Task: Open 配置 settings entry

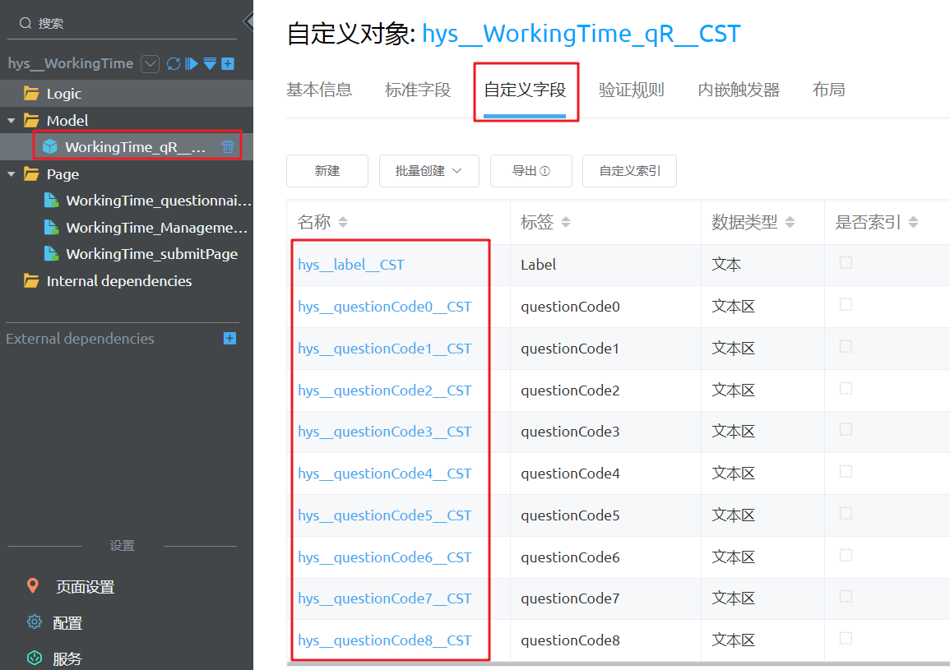Action: (x=67, y=623)
